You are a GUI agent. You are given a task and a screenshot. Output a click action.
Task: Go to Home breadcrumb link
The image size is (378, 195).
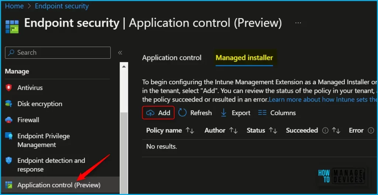click(x=14, y=6)
